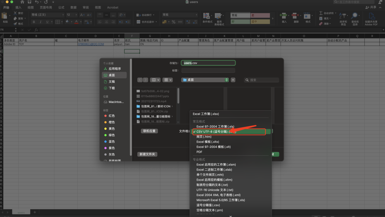Click the 适中 yellow cell style swatch
Screen dimensions: 385x217
(x=260, y=22)
